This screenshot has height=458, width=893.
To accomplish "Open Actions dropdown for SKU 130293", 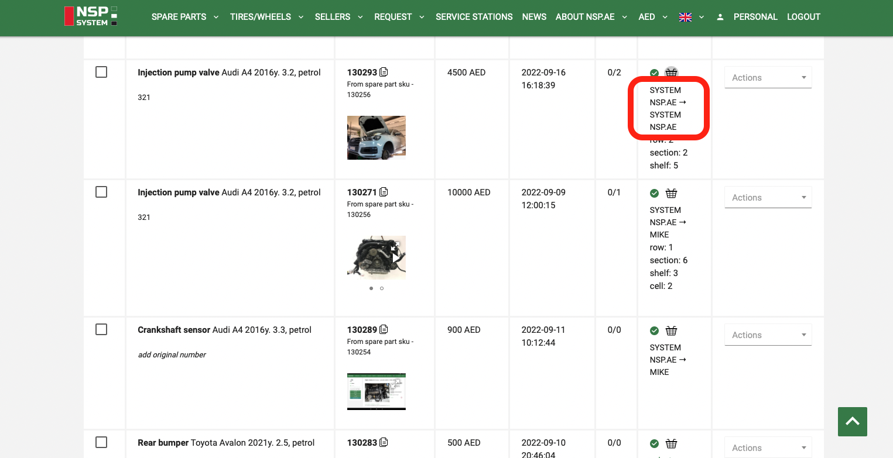I will pos(768,78).
